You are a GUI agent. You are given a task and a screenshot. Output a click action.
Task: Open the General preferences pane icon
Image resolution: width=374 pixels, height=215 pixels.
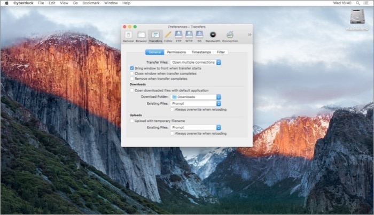point(128,35)
